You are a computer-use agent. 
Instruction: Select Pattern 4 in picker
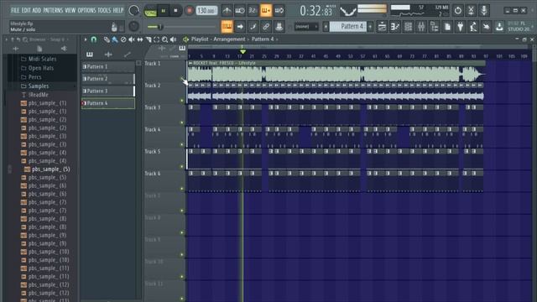pos(108,103)
